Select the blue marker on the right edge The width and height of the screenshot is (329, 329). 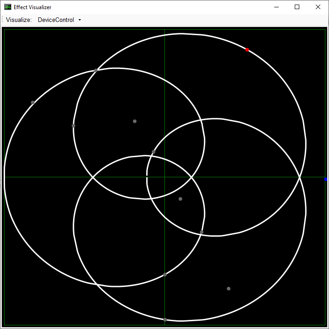tap(326, 180)
